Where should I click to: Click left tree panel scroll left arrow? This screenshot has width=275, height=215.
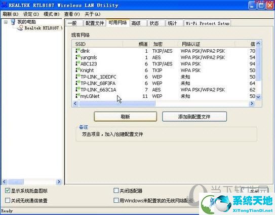(x=5, y=182)
